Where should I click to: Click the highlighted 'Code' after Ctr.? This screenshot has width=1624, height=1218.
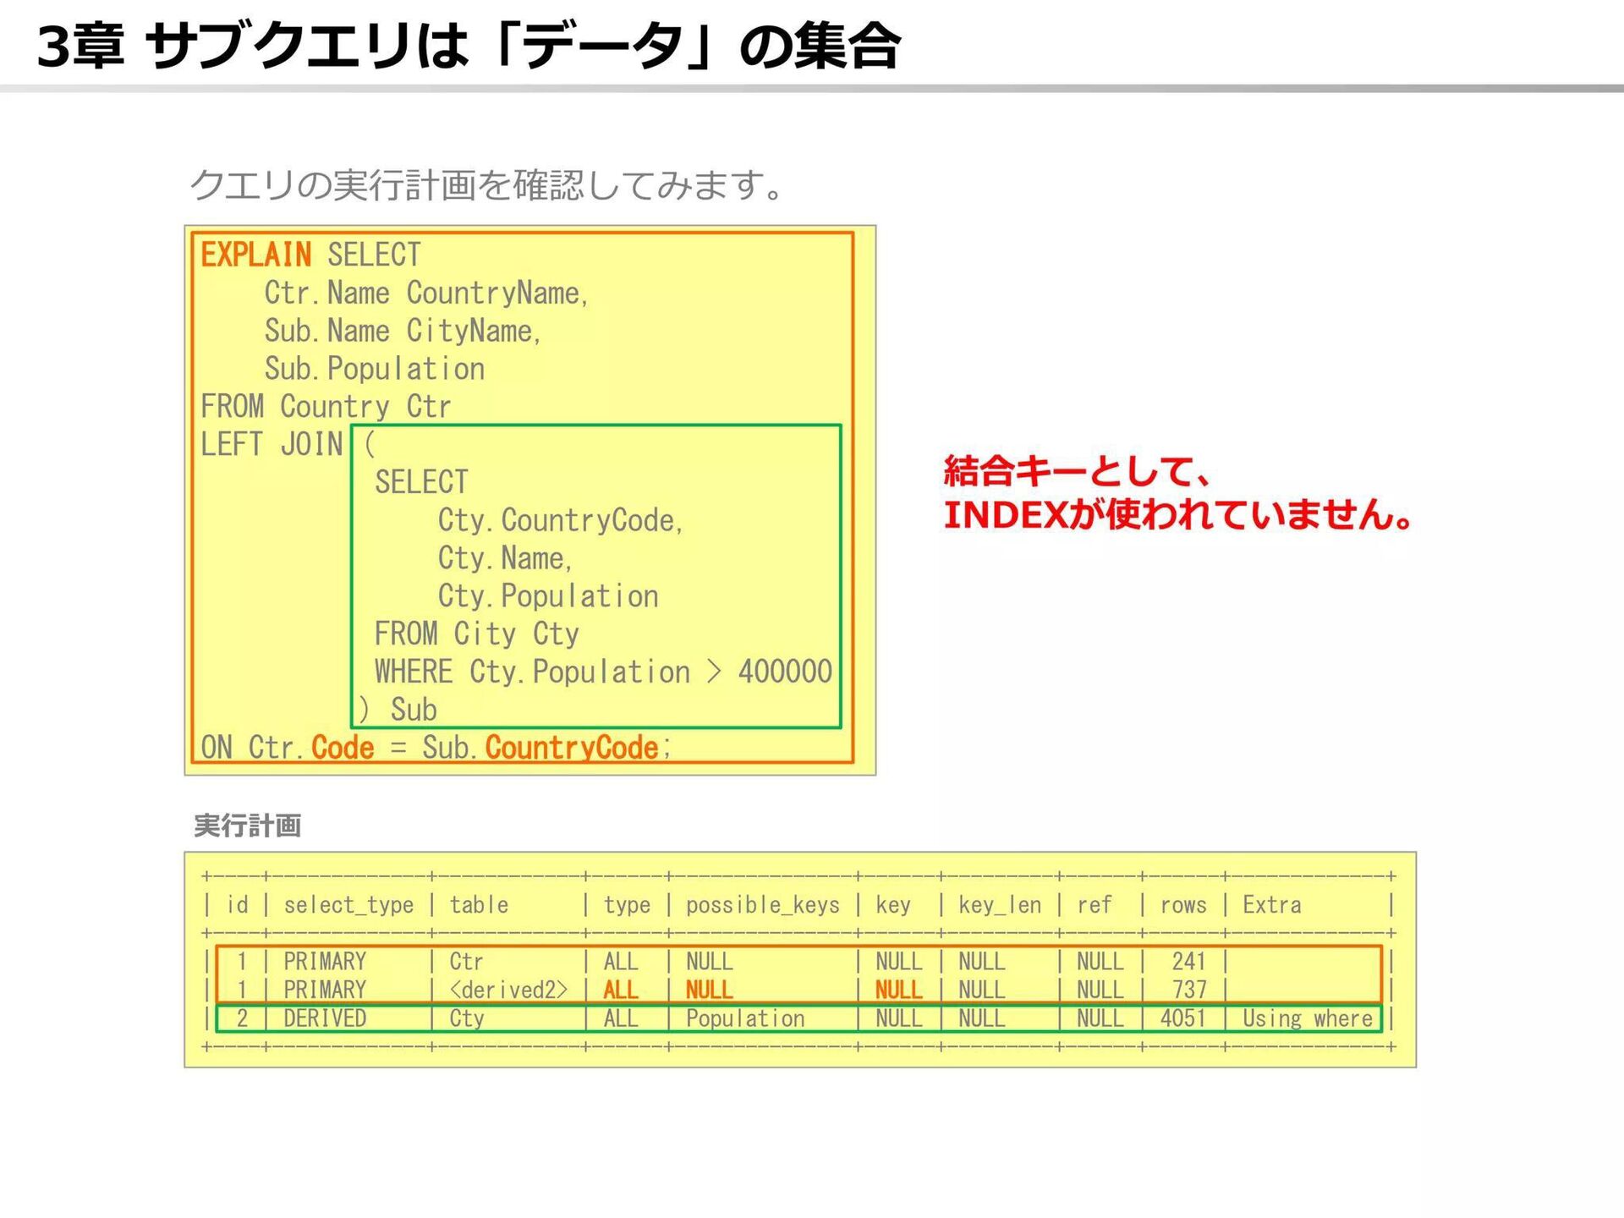[x=343, y=748]
